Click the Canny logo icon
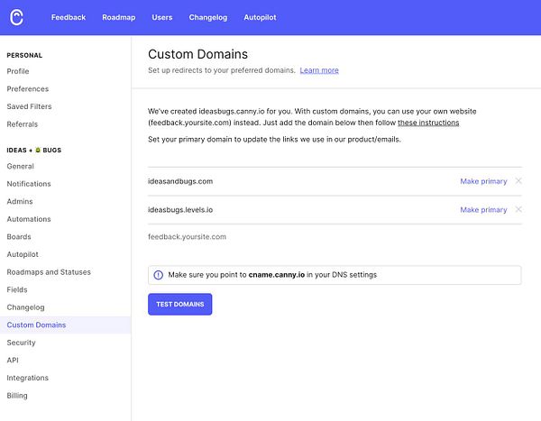 pyautogui.click(x=19, y=17)
